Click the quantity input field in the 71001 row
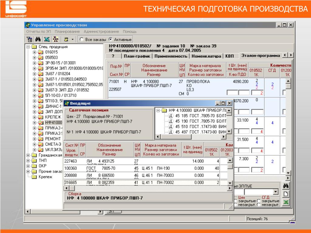The image size is (311, 233). (x=257, y=93)
